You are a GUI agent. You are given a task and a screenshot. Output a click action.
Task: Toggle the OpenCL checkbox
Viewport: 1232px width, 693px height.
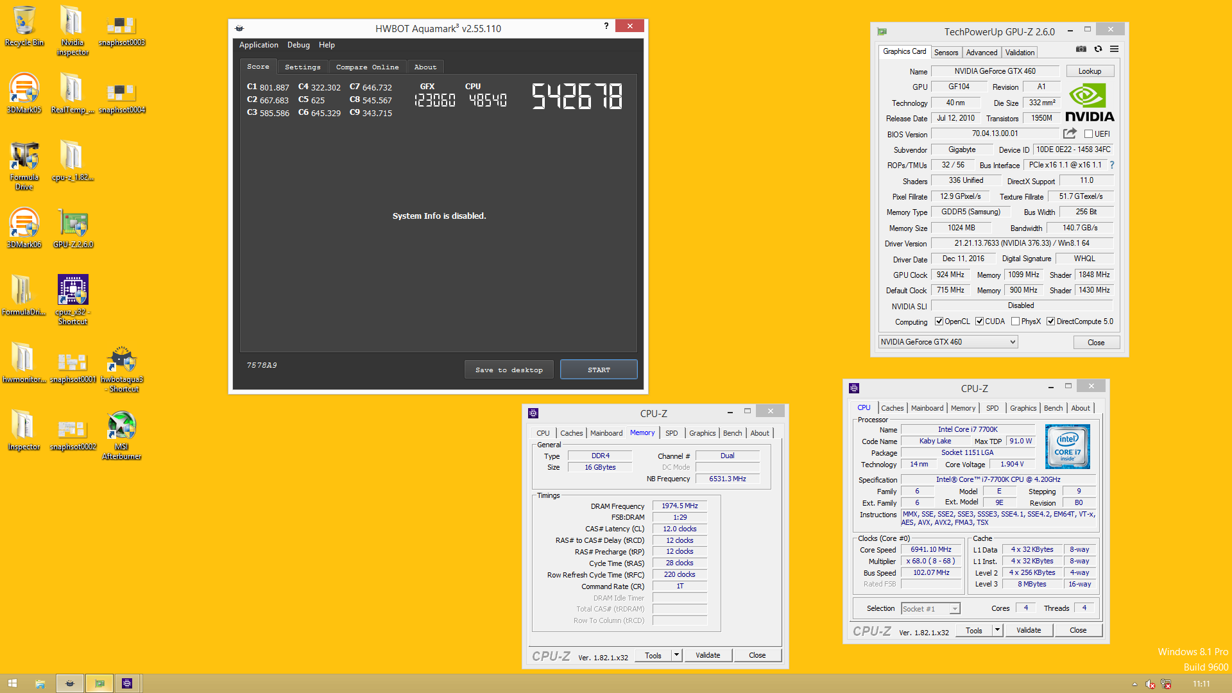939,321
